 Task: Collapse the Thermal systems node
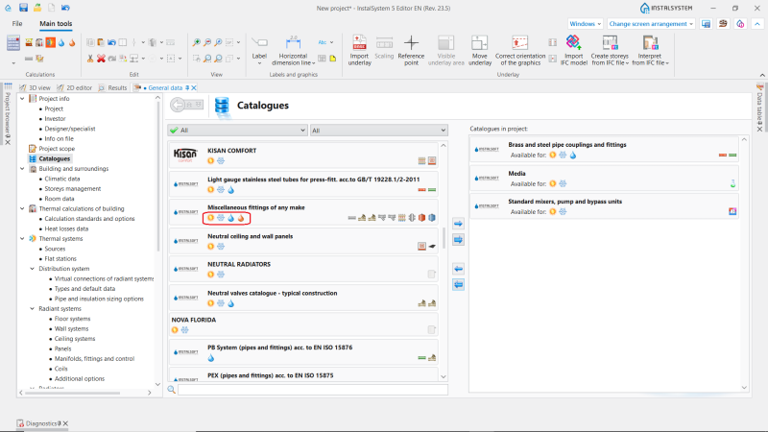22,238
